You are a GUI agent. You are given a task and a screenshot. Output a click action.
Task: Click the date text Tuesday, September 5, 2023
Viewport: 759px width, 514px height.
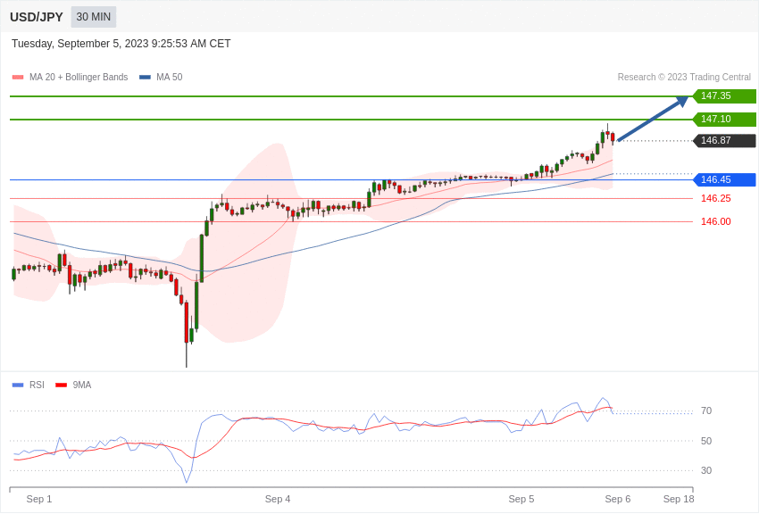[x=79, y=44]
